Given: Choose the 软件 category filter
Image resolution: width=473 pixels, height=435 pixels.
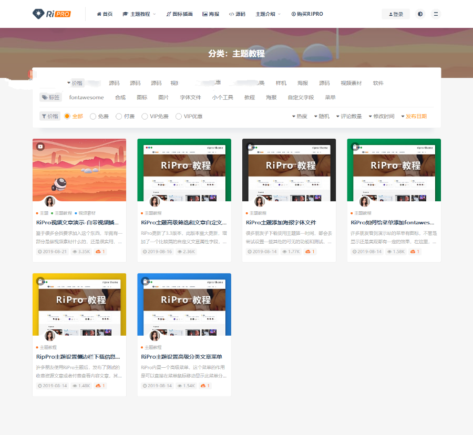Looking at the screenshot, I should (x=378, y=83).
